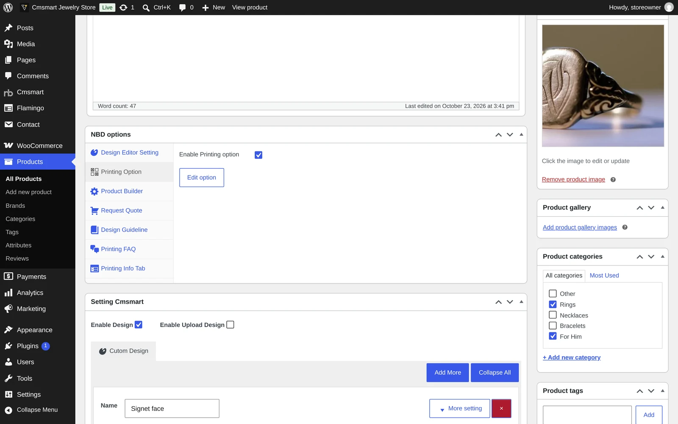Move the NBD options panel down
Viewport: 678px width, 424px height.
tap(510, 134)
